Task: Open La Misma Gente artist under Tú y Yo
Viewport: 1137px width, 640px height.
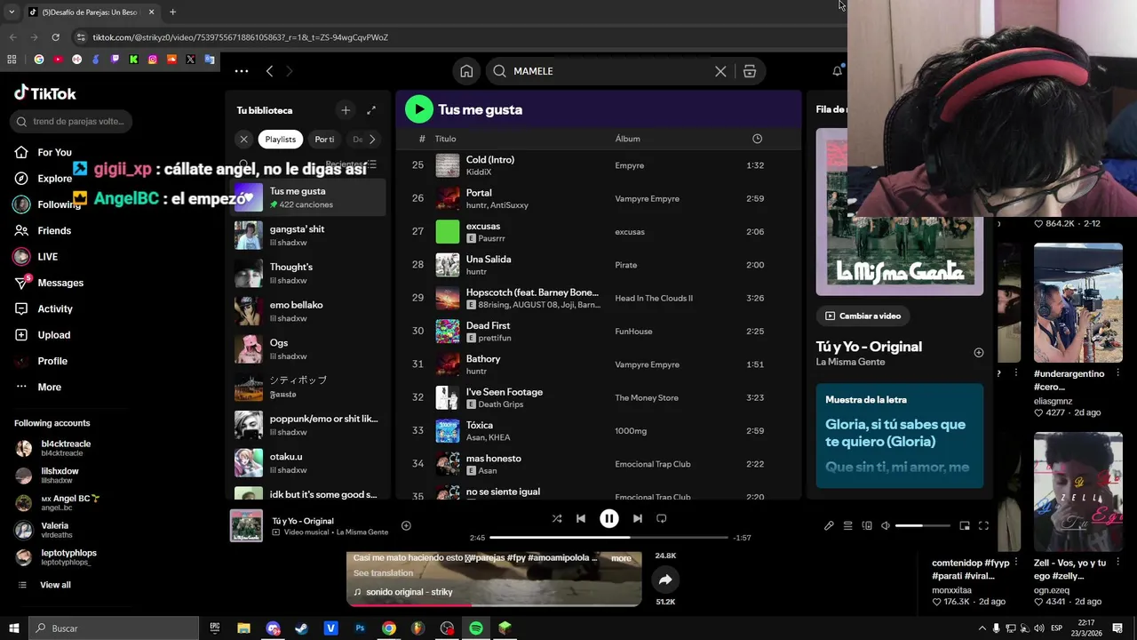Action: (851, 362)
